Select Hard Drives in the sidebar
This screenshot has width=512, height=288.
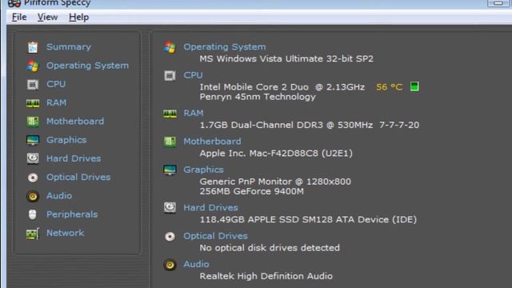pyautogui.click(x=74, y=158)
